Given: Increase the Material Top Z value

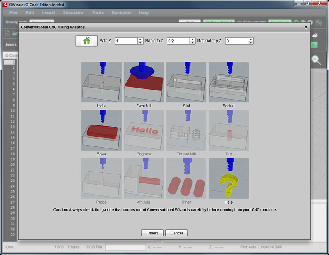Looking at the screenshot, I should click(x=250, y=39).
